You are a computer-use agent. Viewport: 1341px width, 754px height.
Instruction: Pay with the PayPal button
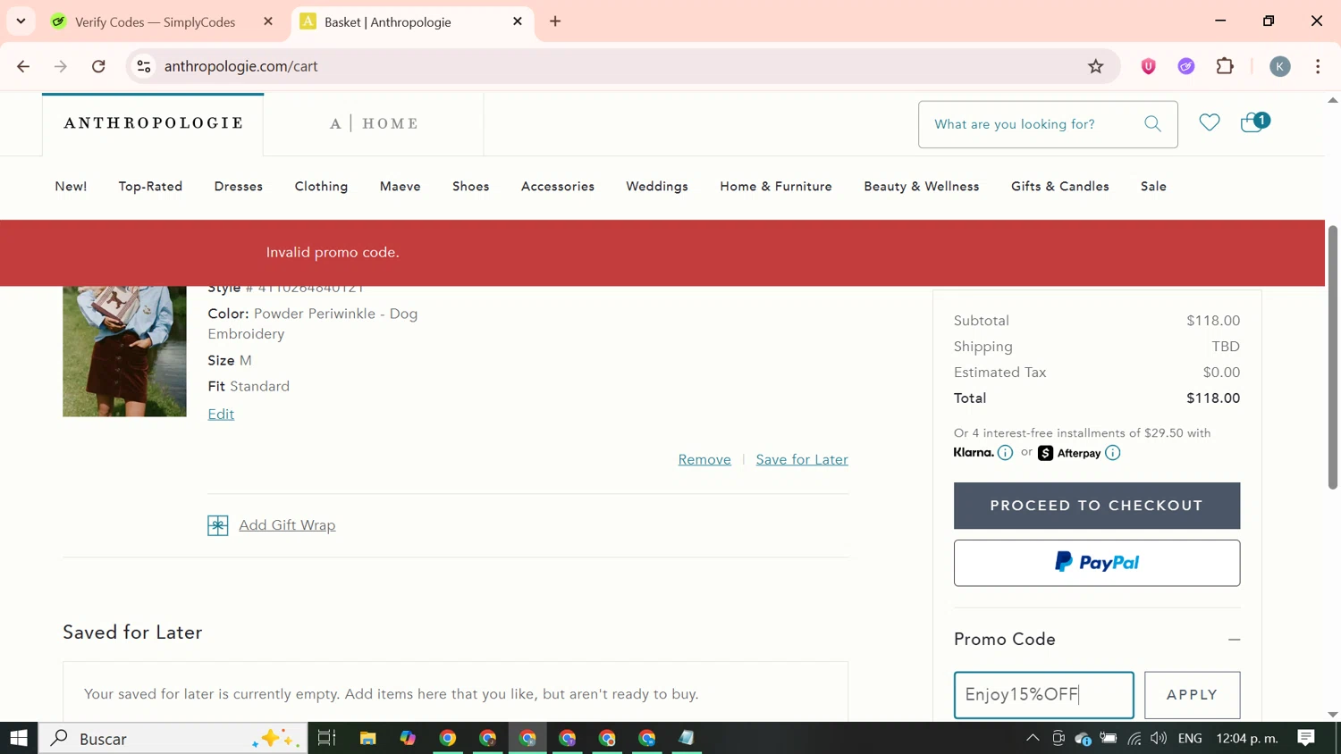[x=1097, y=563]
